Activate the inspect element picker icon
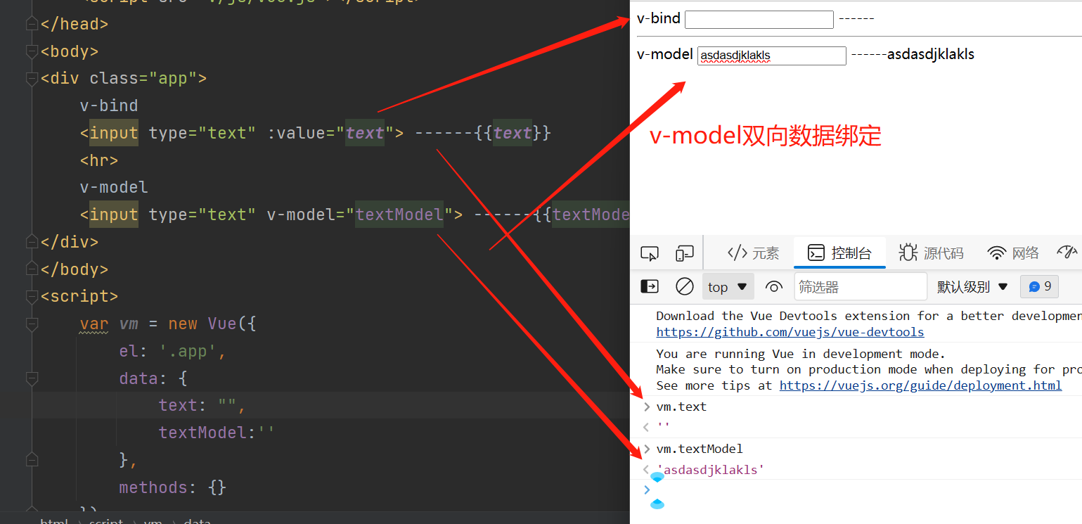 click(x=650, y=253)
